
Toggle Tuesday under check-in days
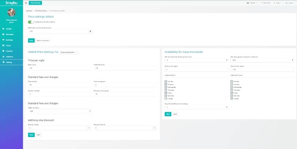click(x=166, y=84)
